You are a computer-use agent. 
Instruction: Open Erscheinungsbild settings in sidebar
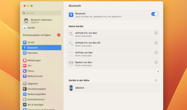[x=42, y=89]
